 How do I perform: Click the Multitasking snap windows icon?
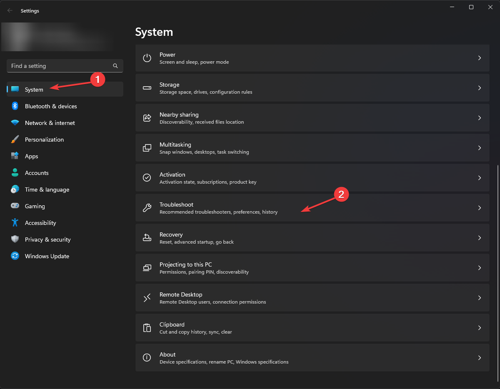147,148
